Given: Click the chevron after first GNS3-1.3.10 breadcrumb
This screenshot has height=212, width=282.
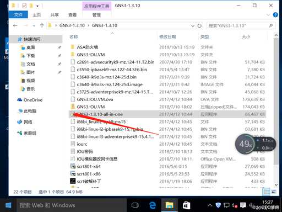Looking at the screenshot, I should pos(88,25).
